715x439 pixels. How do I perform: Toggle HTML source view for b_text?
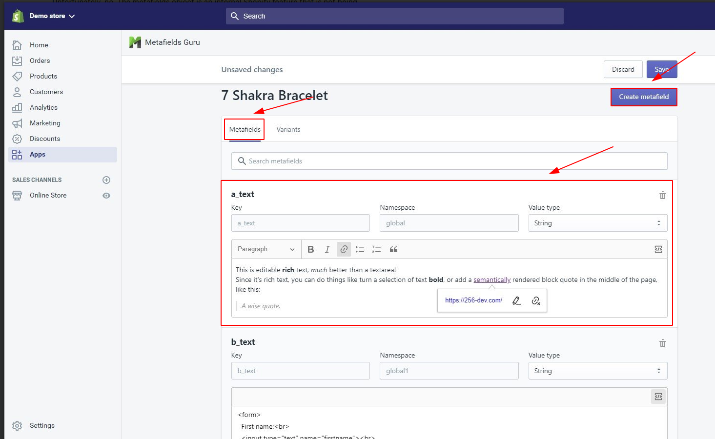658,397
